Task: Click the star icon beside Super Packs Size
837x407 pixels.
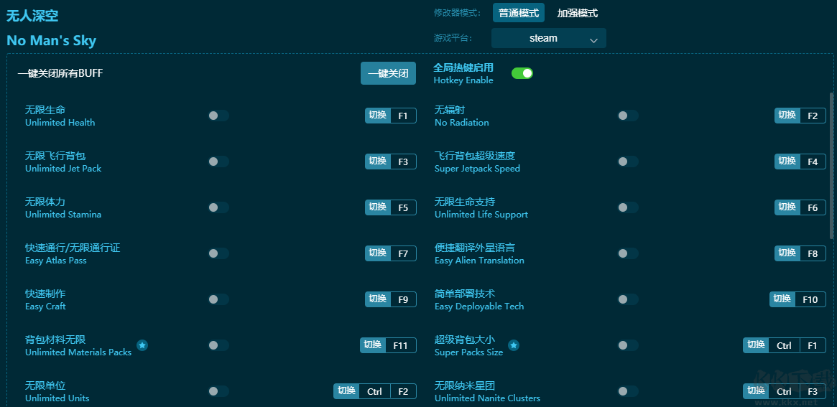Action: pyautogui.click(x=514, y=345)
